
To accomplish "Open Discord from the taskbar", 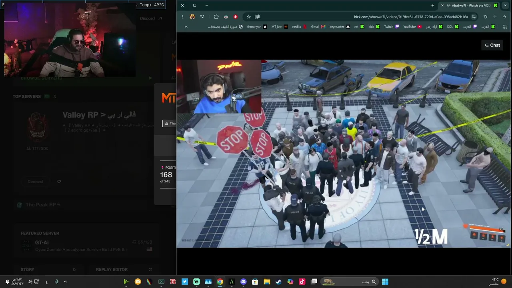I will coord(243,282).
